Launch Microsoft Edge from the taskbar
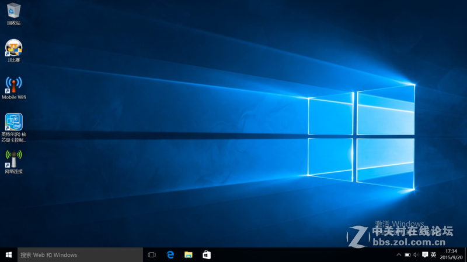 tap(170, 255)
